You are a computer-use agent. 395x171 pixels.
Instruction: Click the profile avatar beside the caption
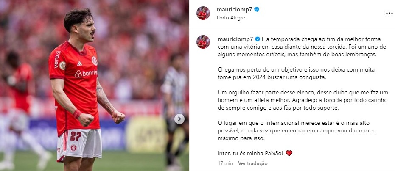tap(203, 42)
